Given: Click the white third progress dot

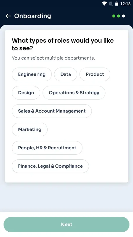Looking at the screenshot, I should (x=124, y=16).
